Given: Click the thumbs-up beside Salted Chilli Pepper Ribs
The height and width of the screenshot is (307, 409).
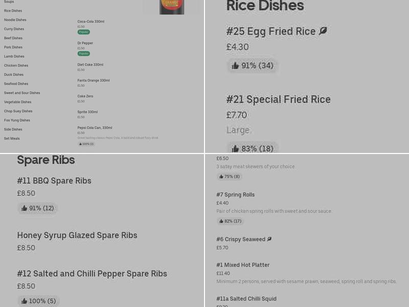Looking at the screenshot, I should click(x=24, y=301).
